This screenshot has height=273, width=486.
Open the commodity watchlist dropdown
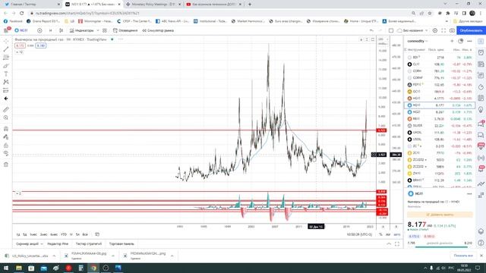tap(418, 41)
